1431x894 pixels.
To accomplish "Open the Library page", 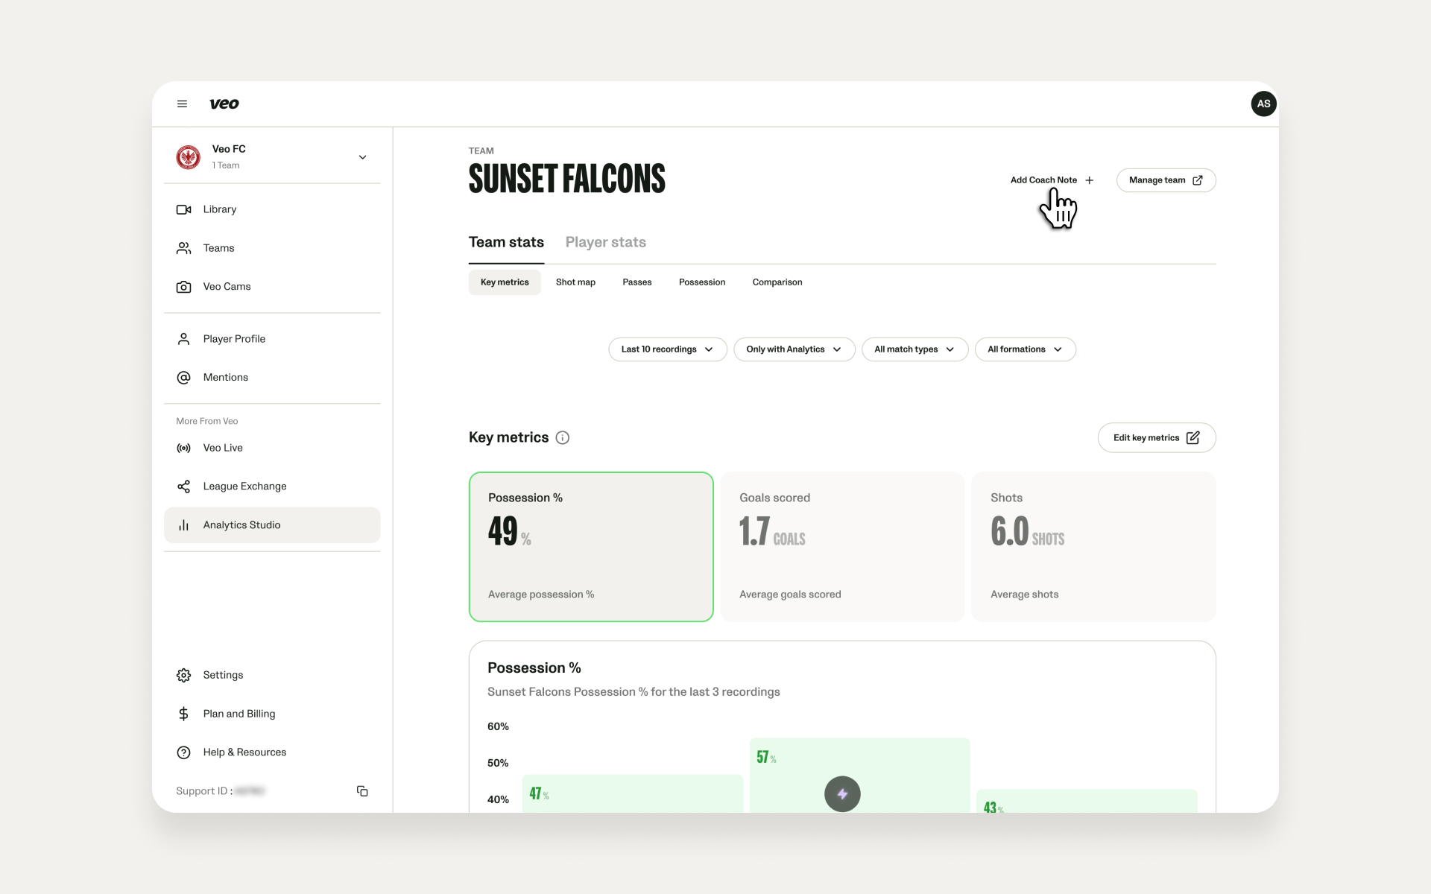I will 272,209.
